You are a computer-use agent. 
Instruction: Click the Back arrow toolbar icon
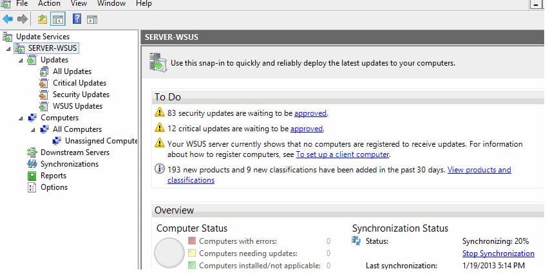point(8,19)
